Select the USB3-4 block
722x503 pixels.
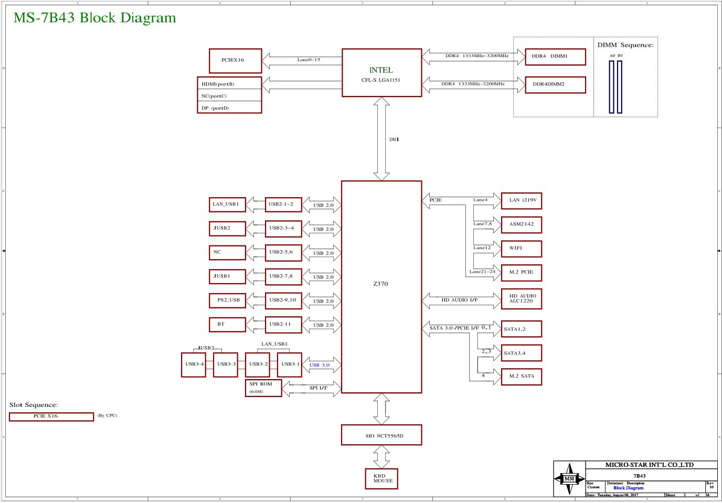[194, 365]
